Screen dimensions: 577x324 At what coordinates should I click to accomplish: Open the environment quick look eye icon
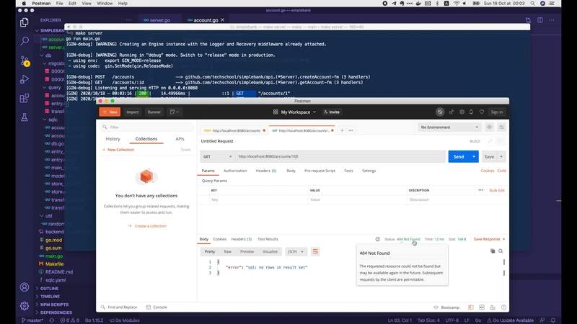tap(490, 127)
